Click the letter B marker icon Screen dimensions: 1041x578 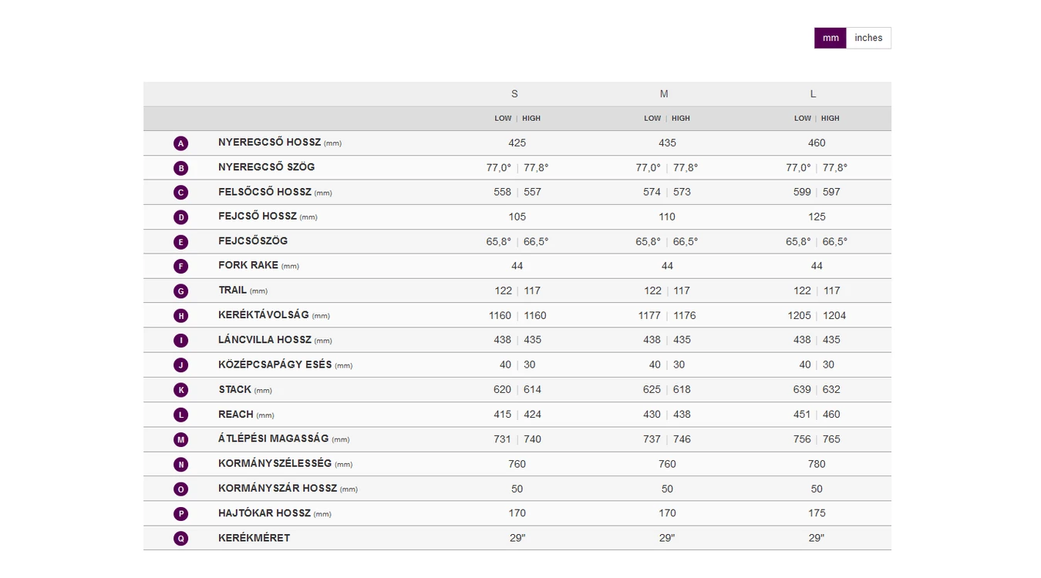pos(180,168)
